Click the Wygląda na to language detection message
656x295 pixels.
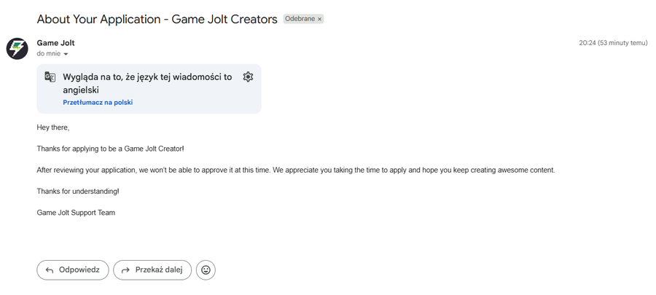147,83
